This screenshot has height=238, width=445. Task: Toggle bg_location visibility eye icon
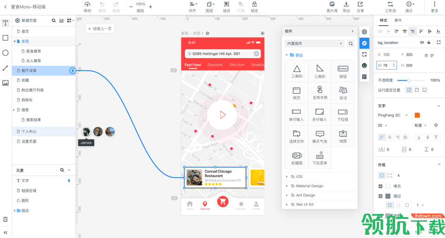(x=422, y=43)
